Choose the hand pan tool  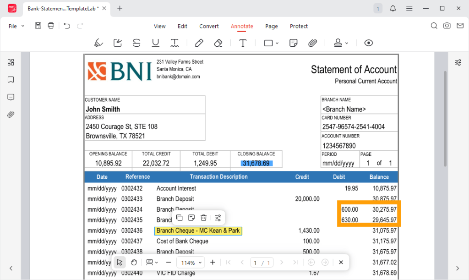point(134,262)
